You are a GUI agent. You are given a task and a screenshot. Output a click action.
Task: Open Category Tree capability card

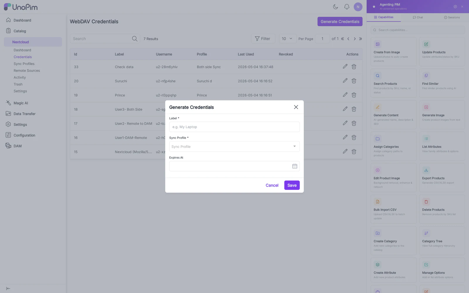pyautogui.click(x=442, y=241)
